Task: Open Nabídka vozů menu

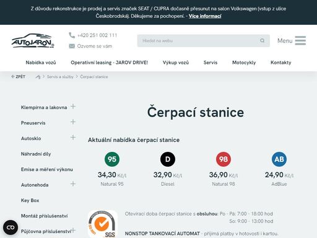Action: [41, 63]
